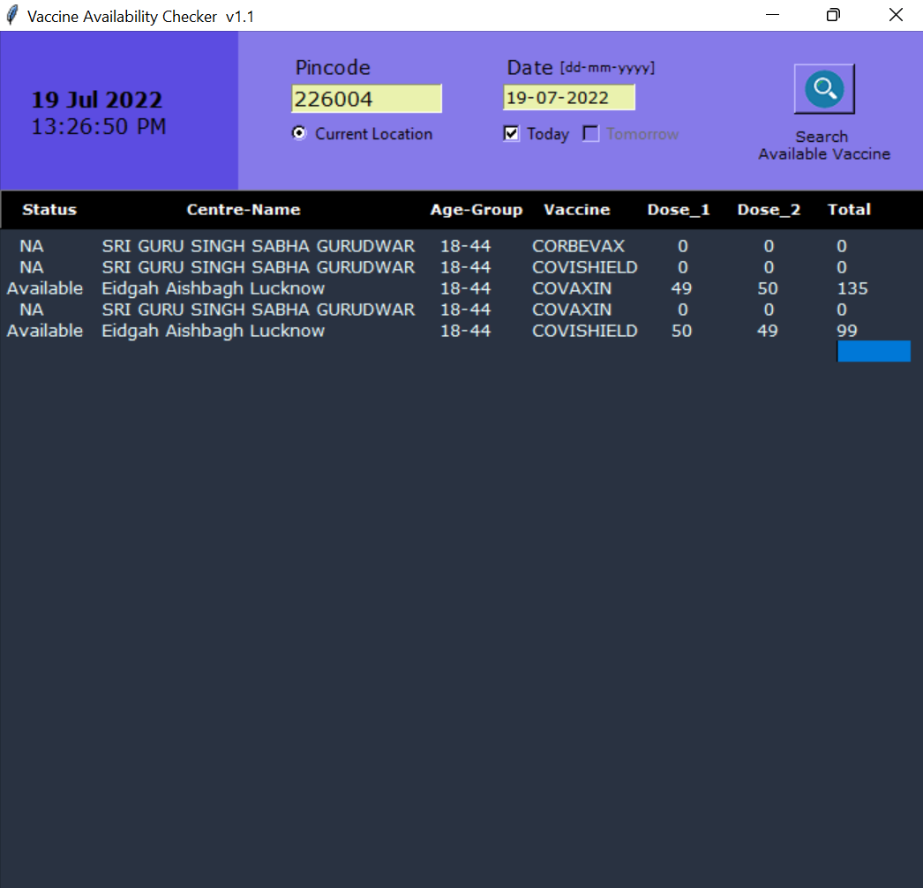Click the blue highlighted cell below the Total column

click(874, 351)
